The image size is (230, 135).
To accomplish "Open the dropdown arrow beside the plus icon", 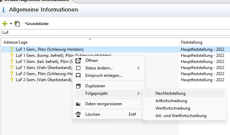I will (x=11, y=24).
